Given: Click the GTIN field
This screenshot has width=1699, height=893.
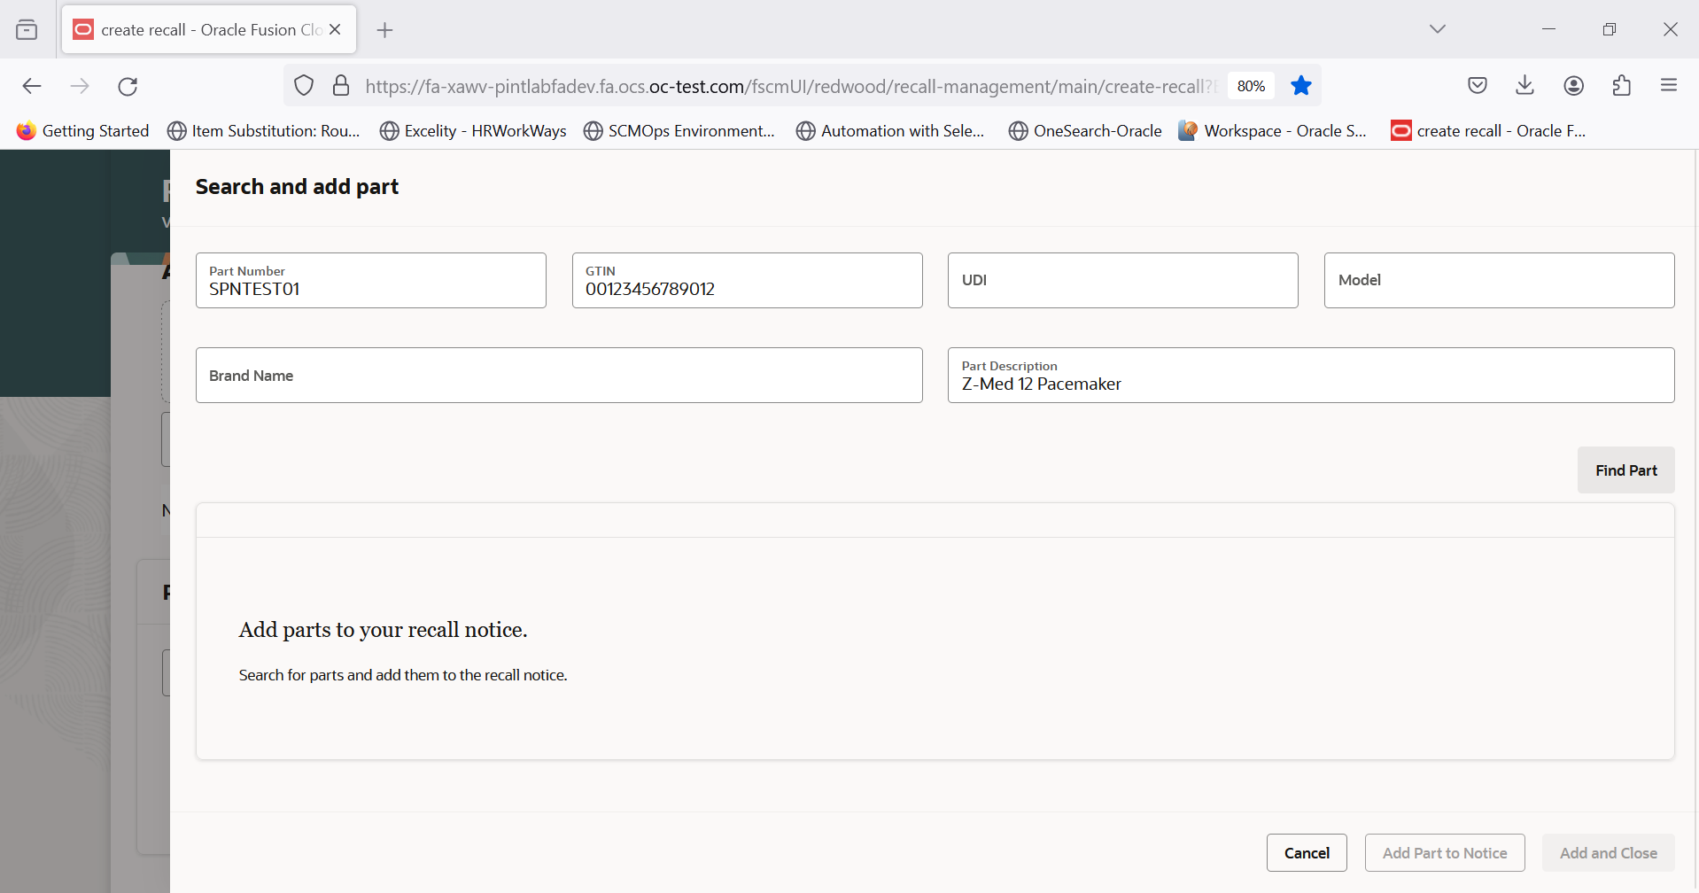Looking at the screenshot, I should (x=747, y=281).
